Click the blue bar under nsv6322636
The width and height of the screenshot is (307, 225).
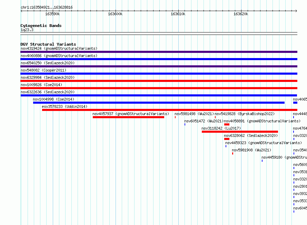(159, 95)
